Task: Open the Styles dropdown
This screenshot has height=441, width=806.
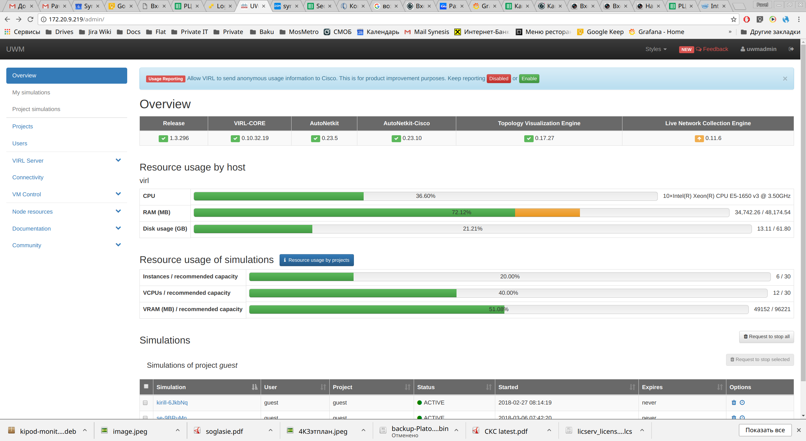Action: point(656,49)
